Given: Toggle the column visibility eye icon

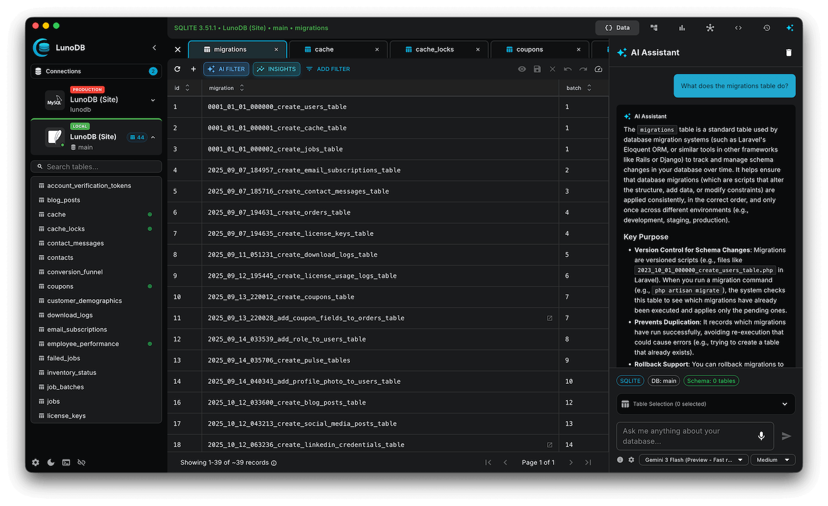Looking at the screenshot, I should (522, 69).
